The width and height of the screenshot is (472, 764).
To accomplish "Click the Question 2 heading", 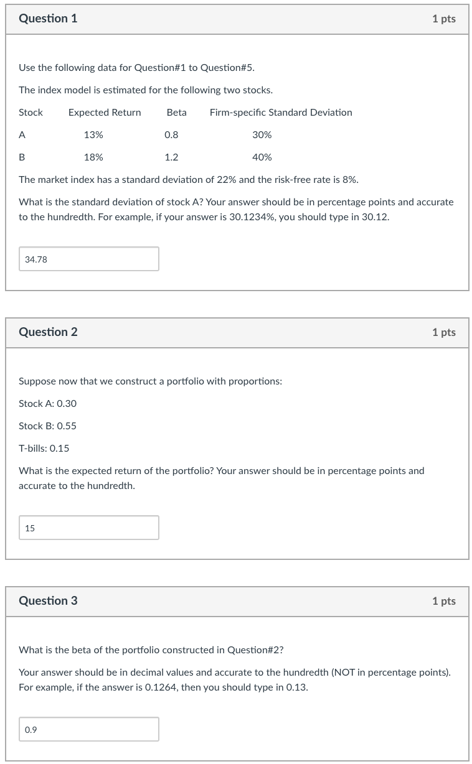I will click(x=48, y=332).
